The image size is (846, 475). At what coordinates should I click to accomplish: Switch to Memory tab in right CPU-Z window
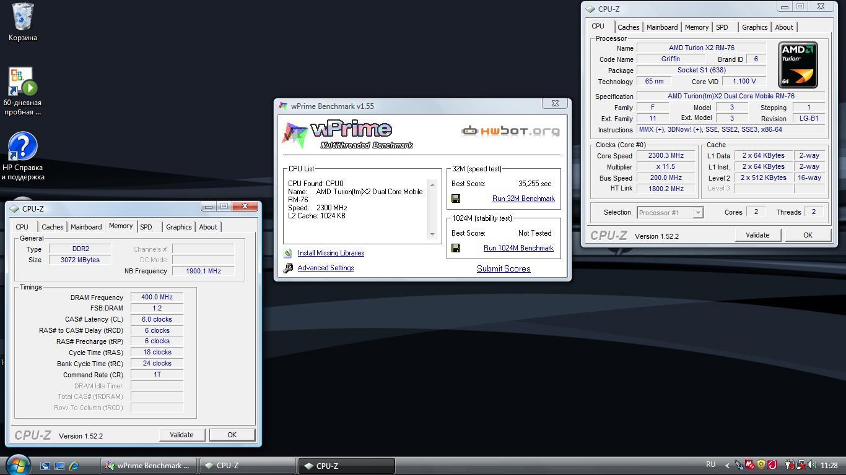(696, 27)
